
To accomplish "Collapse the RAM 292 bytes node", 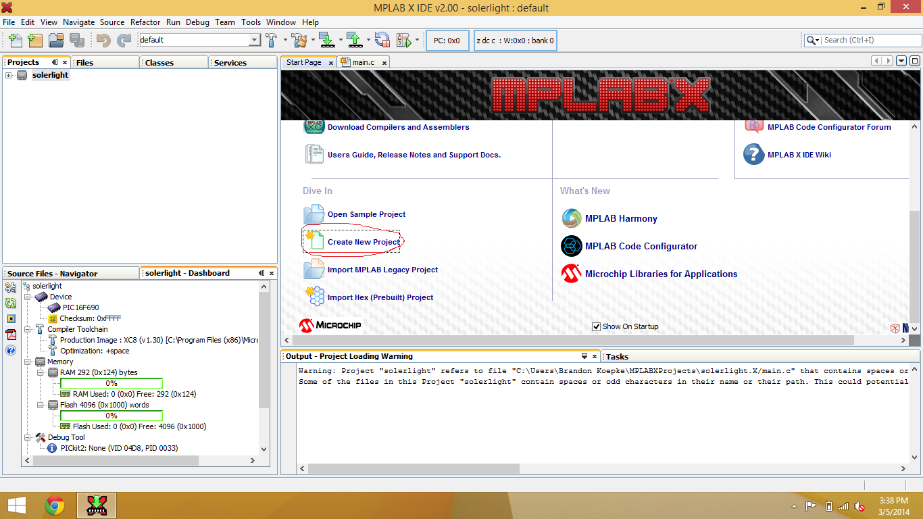I will pyautogui.click(x=41, y=372).
